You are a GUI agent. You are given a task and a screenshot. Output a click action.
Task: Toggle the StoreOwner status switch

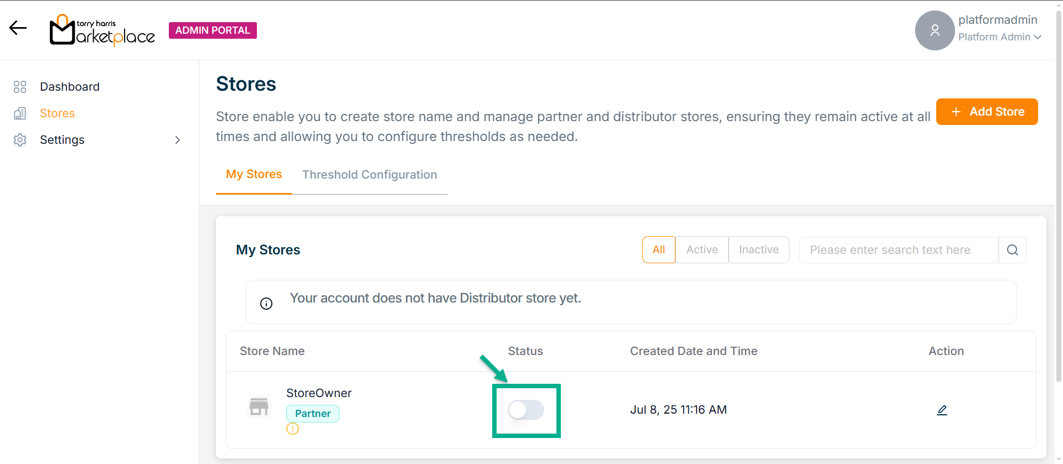(x=526, y=410)
